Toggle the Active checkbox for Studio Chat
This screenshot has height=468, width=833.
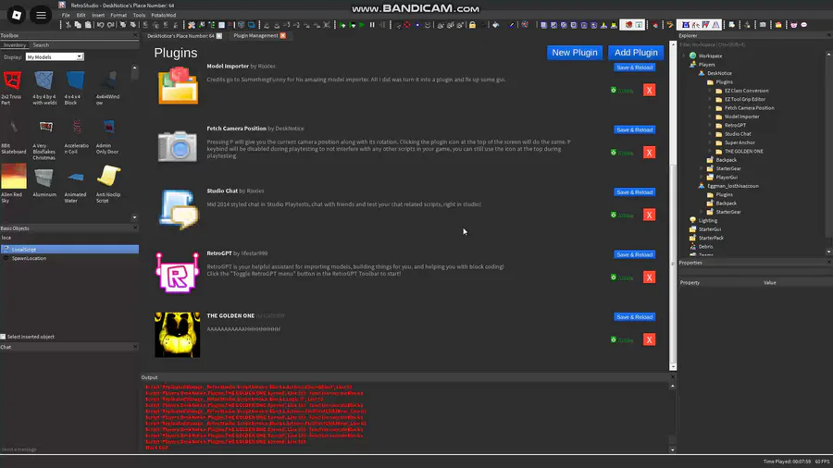pyautogui.click(x=614, y=215)
